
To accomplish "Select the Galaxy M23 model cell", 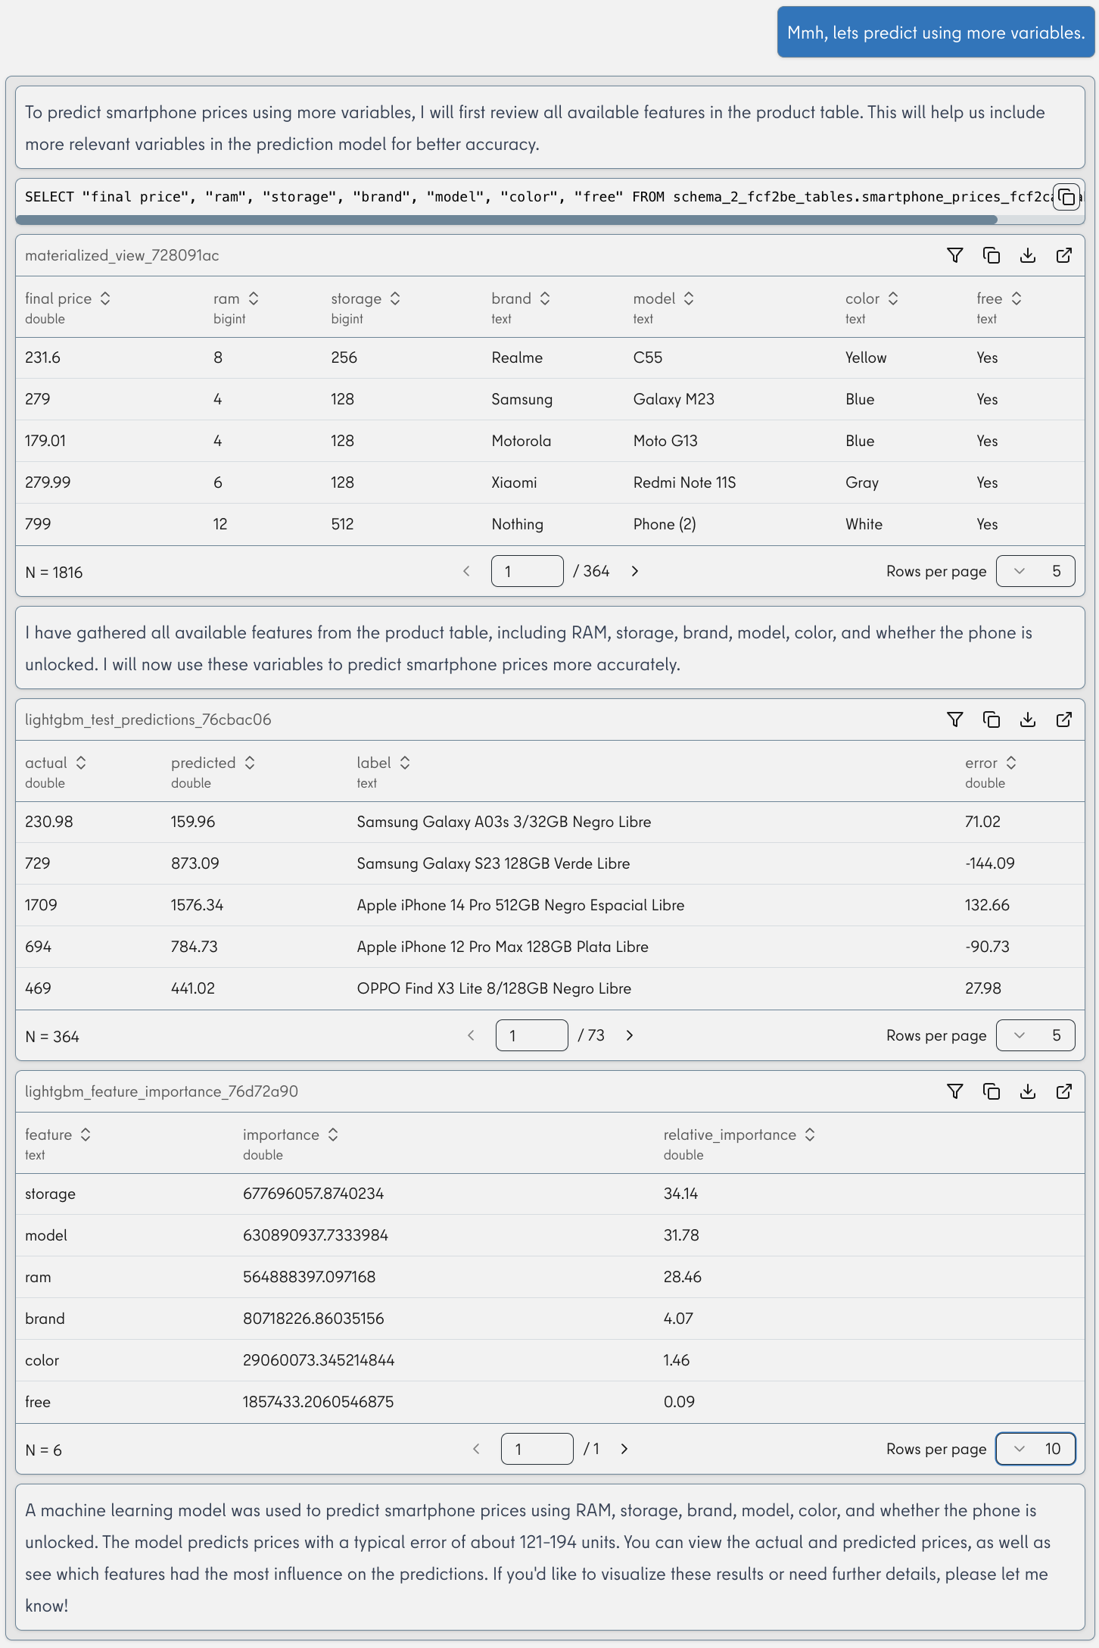I will (x=674, y=399).
